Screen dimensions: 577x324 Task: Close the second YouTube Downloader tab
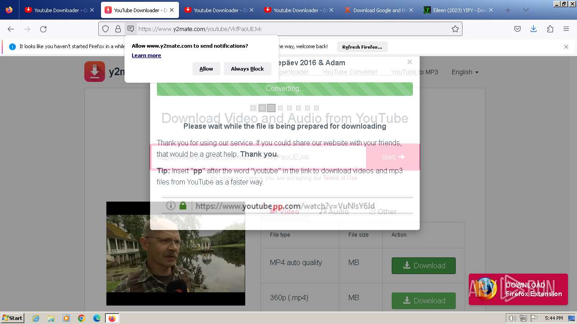(x=172, y=10)
